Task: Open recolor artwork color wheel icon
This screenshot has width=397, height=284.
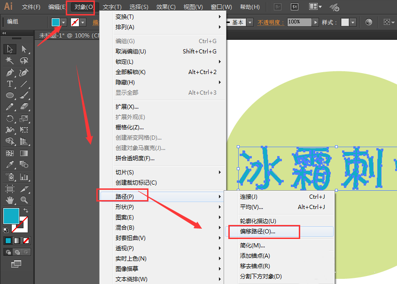Action: point(369,22)
